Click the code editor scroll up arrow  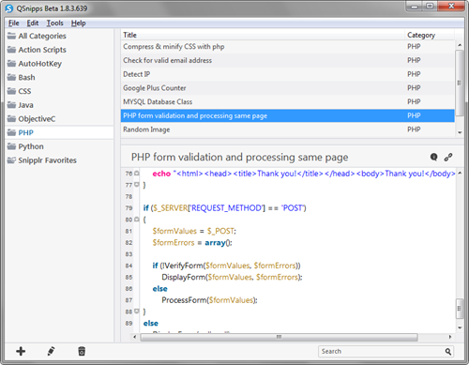pyautogui.click(x=460, y=173)
